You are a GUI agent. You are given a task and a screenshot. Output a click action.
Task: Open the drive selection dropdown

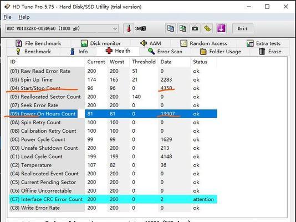(62, 29)
